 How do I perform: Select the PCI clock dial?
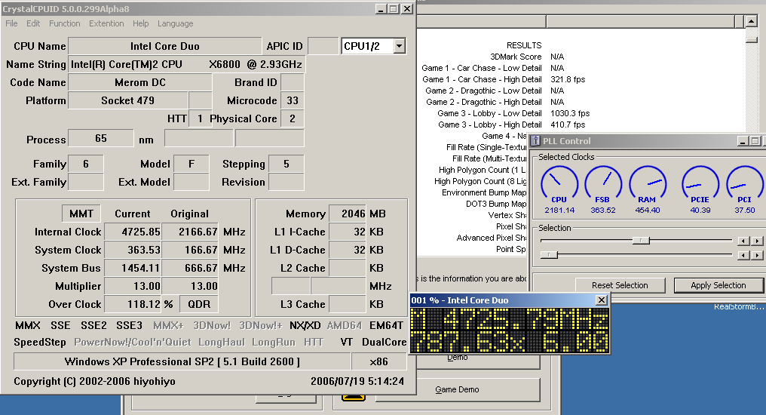[x=744, y=184]
